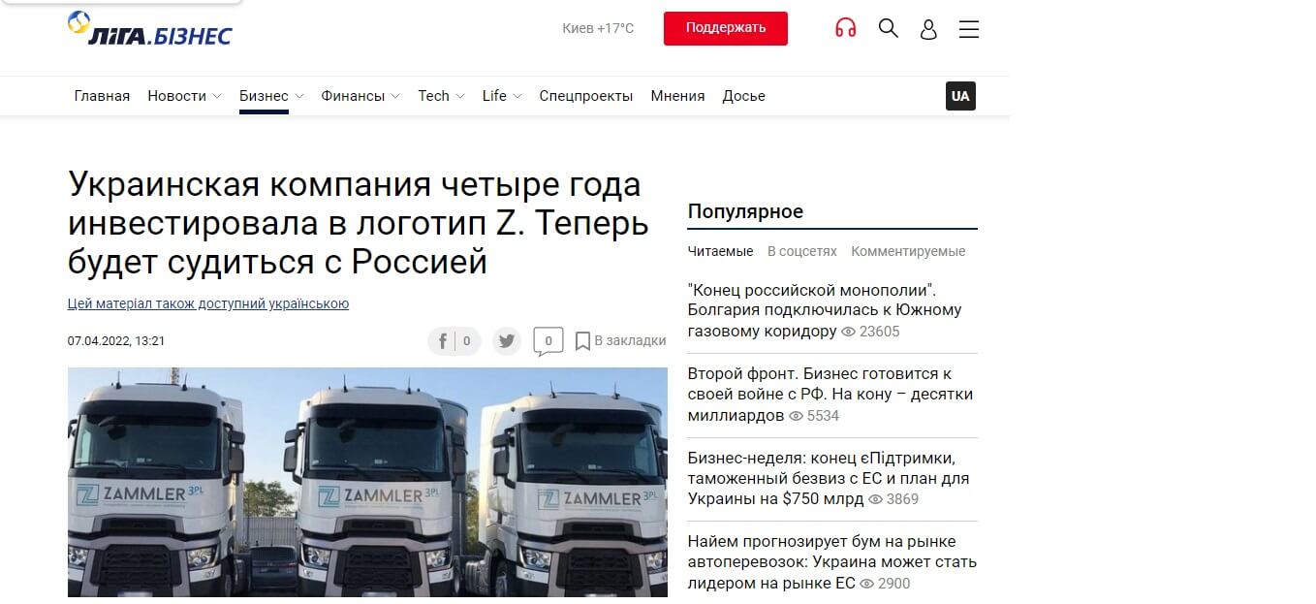Expand the Tech dropdown menu
Screen dimensions: 1316x604
coord(441,96)
